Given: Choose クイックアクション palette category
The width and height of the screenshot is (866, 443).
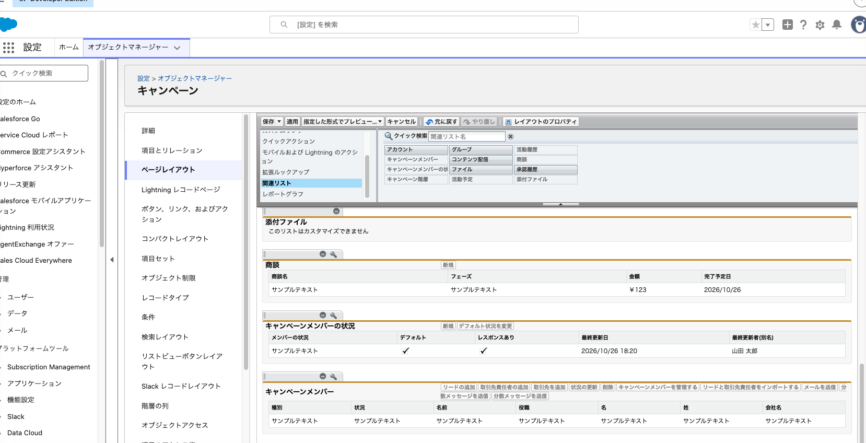Looking at the screenshot, I should 288,141.
